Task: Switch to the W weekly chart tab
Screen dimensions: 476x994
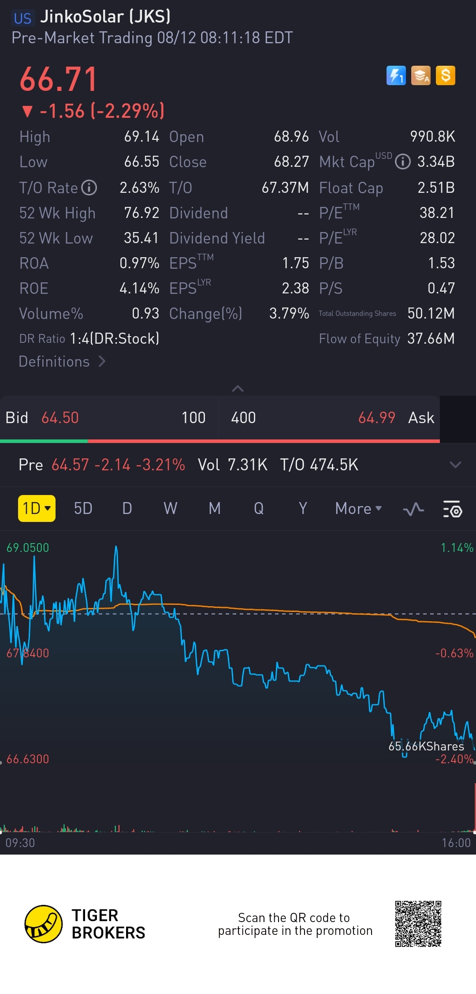Action: (171, 509)
